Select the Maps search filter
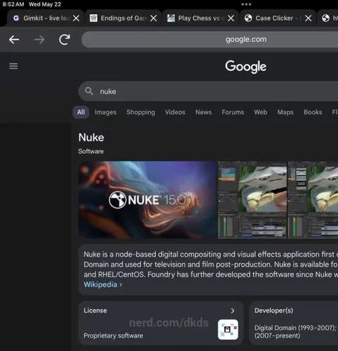 pos(286,112)
